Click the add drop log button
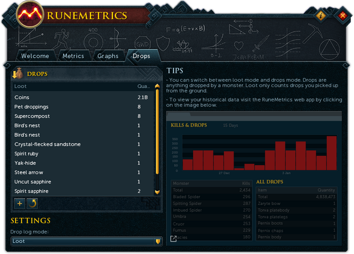The height and width of the screenshot is (254, 354). click(x=20, y=204)
